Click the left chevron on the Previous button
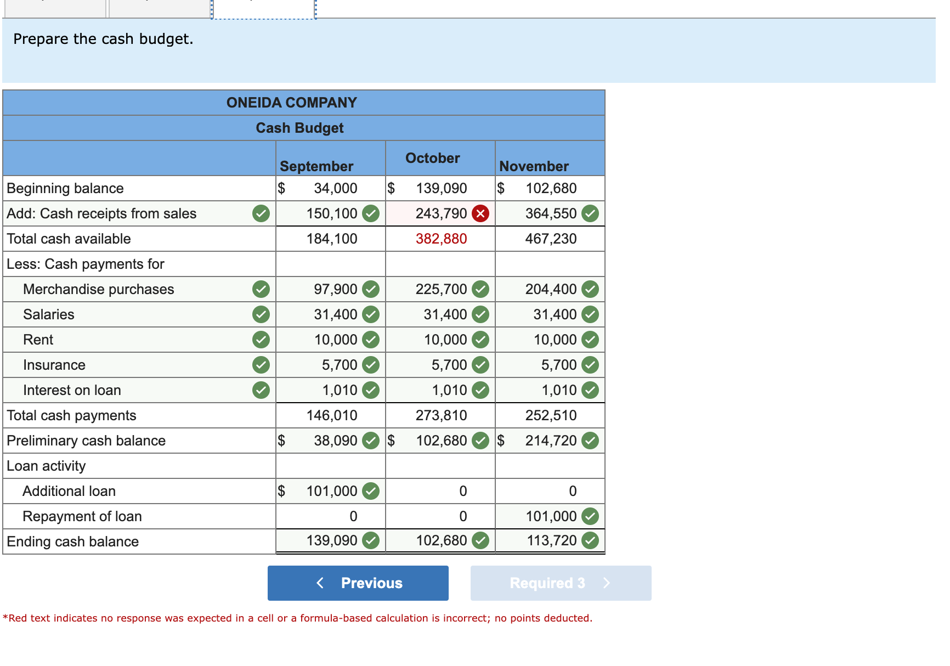 320,583
